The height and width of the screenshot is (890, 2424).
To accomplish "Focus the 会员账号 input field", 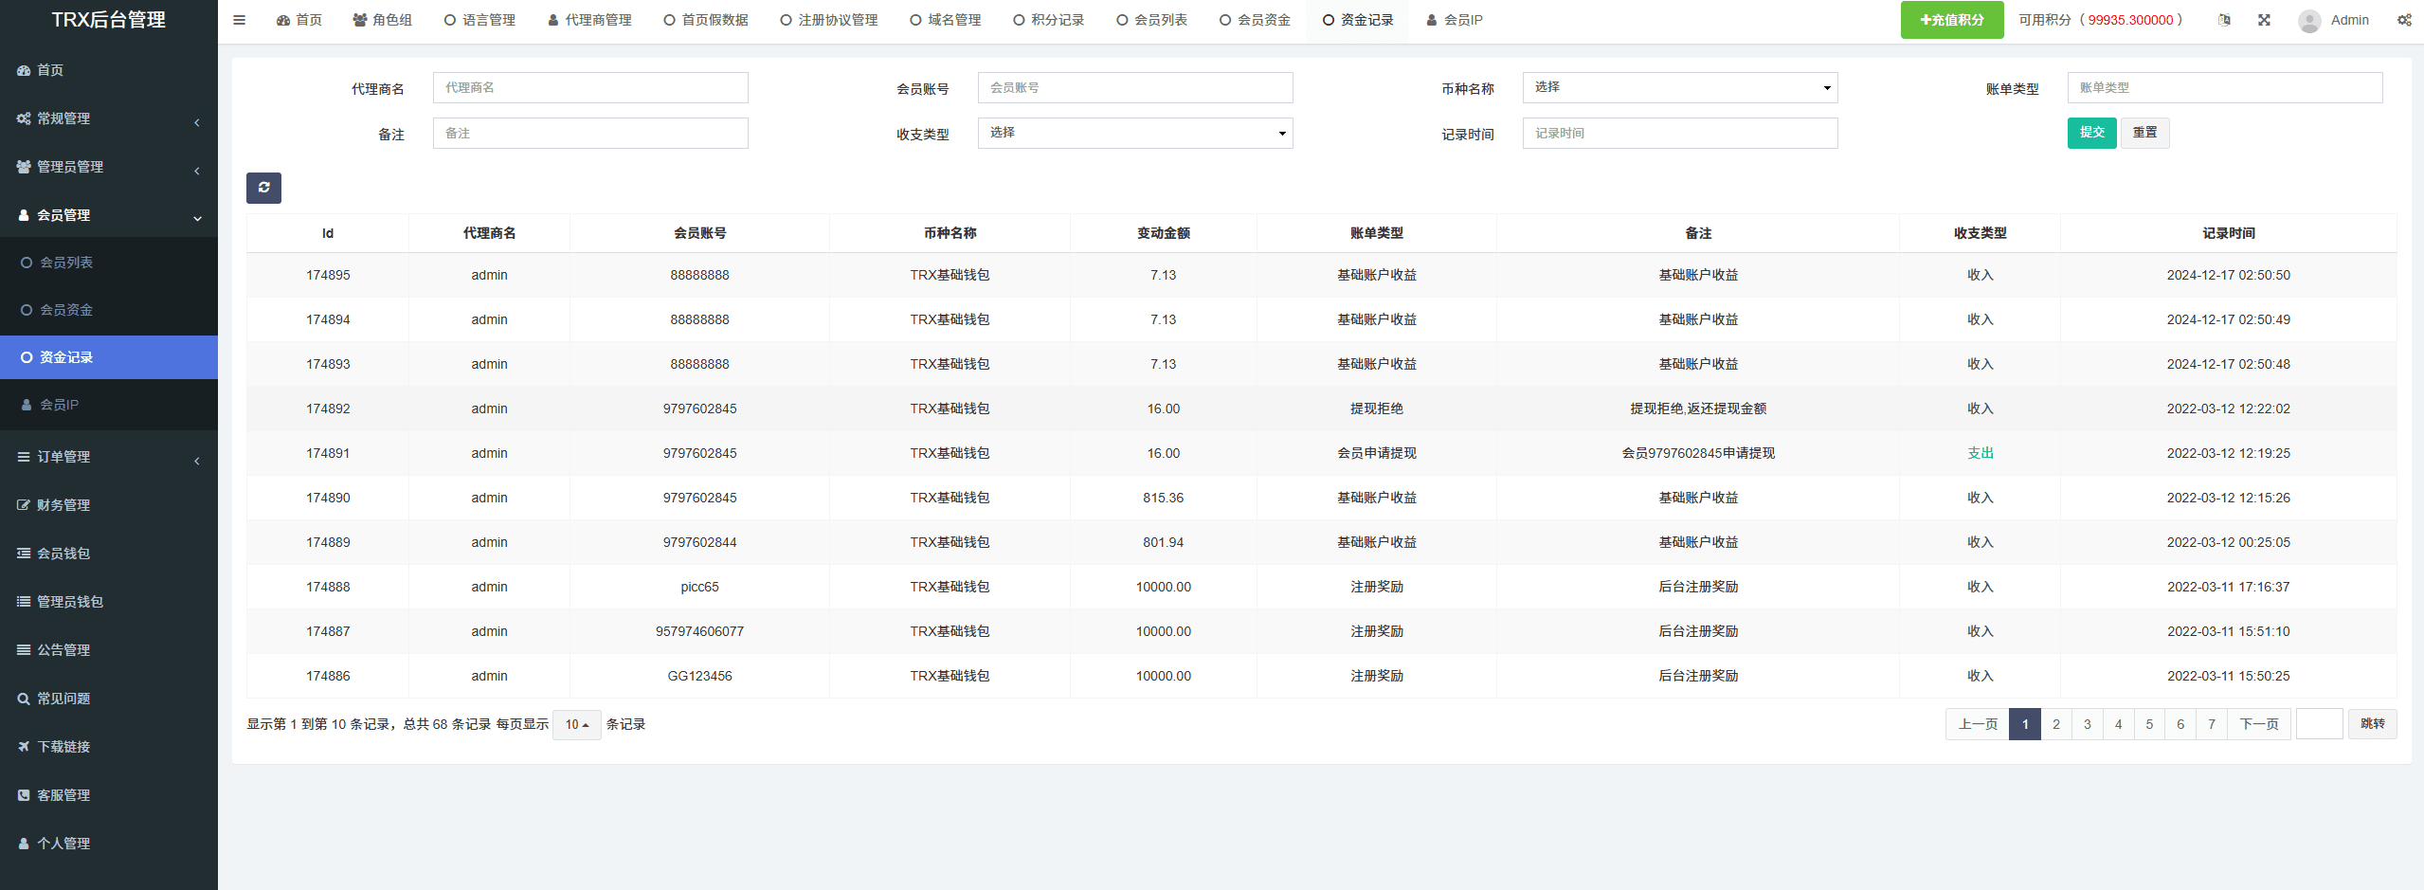I will tap(1135, 87).
